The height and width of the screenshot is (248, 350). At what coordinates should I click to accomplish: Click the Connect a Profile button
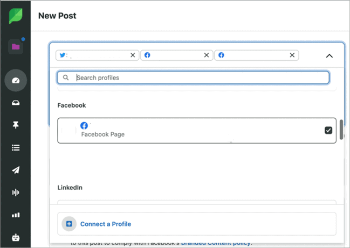[106, 224]
